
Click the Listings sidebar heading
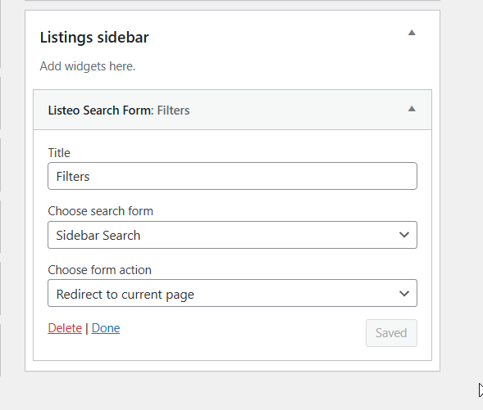click(x=94, y=37)
